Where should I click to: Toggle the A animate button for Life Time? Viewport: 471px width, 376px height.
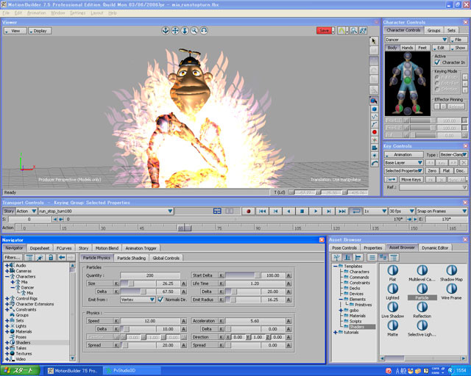click(288, 283)
